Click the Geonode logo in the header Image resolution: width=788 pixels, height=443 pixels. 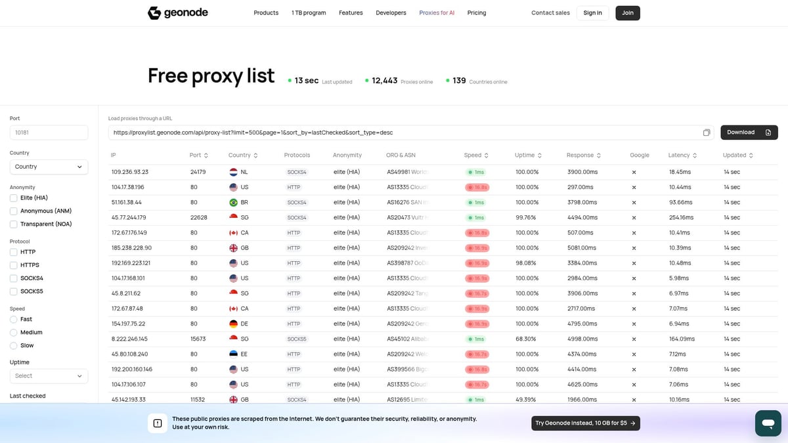click(x=178, y=12)
